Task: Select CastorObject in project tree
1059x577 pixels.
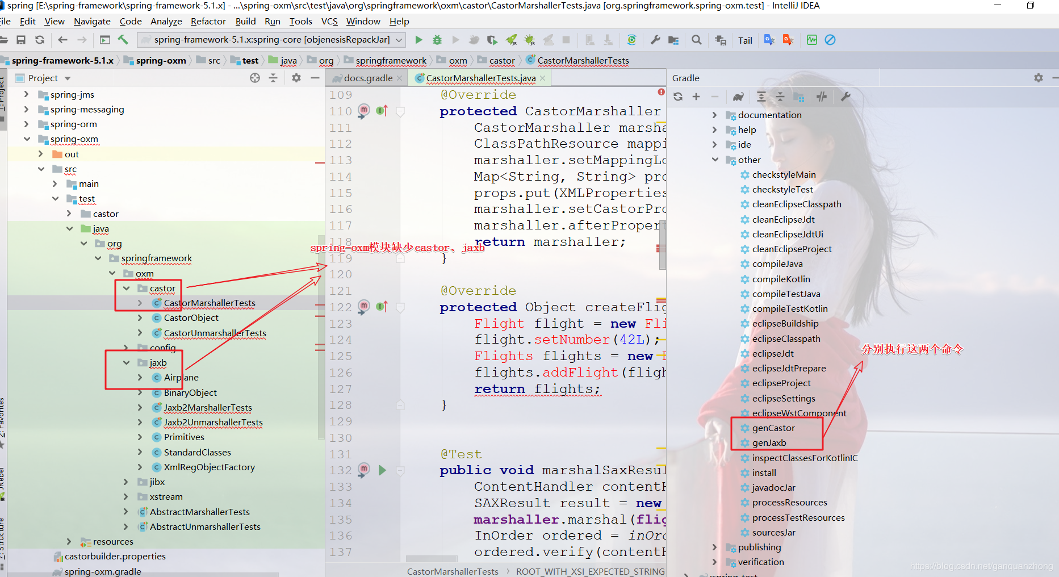Action: 191,317
